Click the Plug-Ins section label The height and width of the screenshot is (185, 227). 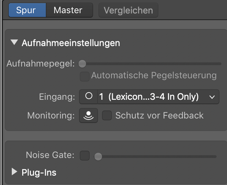tap(39, 172)
